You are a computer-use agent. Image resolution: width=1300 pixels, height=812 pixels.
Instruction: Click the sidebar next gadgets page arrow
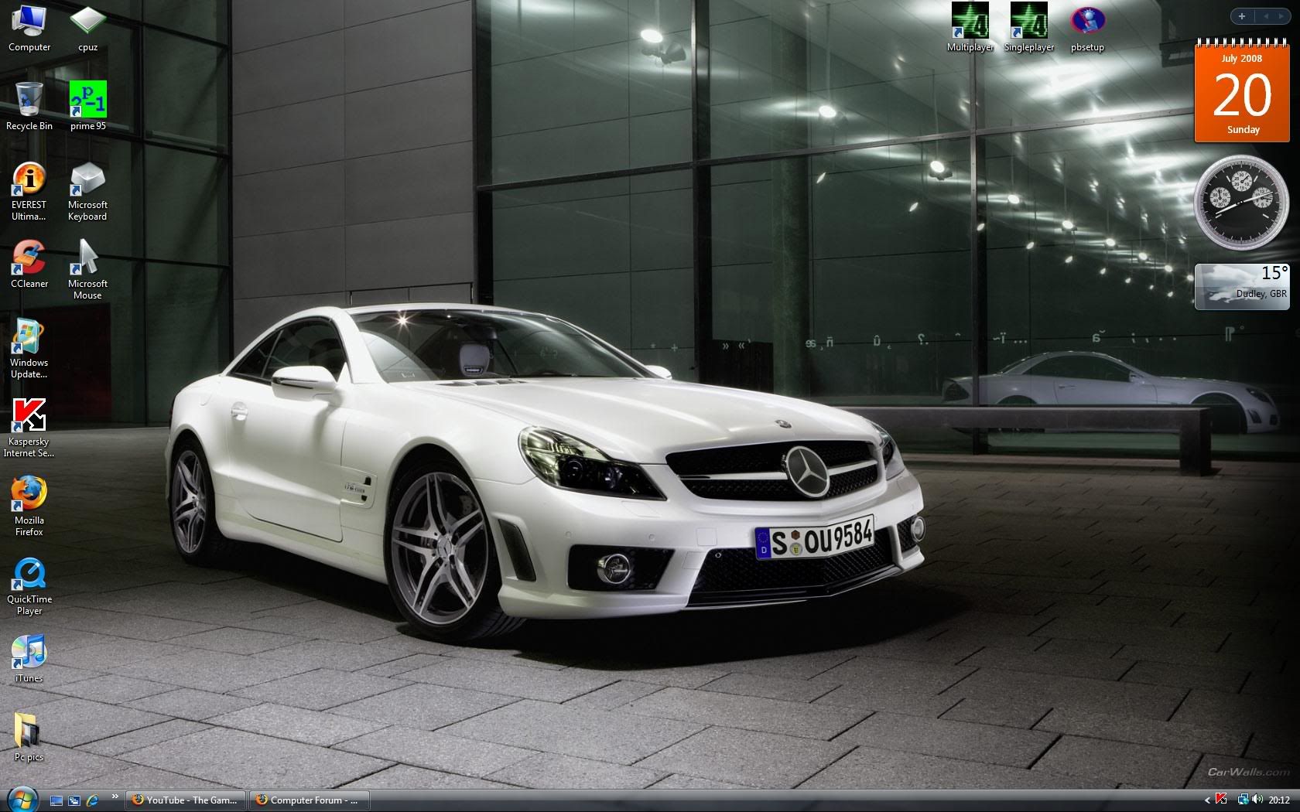(x=1281, y=16)
